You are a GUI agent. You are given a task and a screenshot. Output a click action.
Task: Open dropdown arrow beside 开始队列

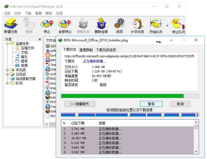pyautogui.click(x=167, y=26)
